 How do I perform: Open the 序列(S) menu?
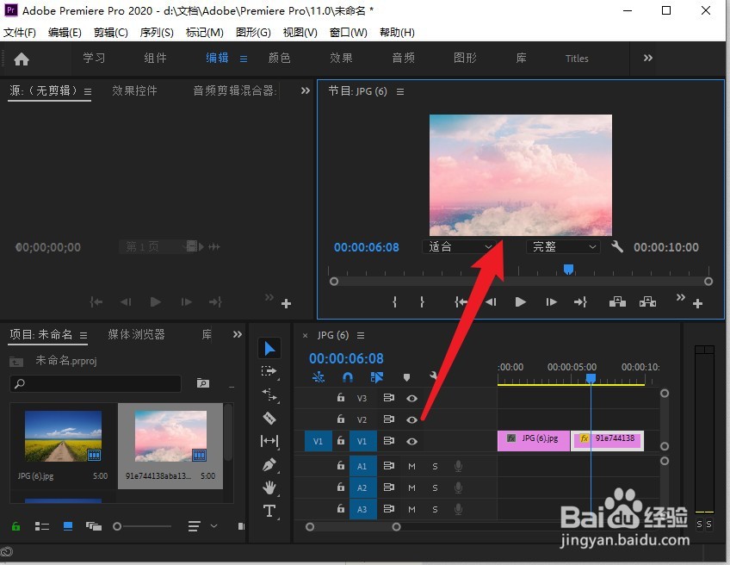click(x=157, y=32)
